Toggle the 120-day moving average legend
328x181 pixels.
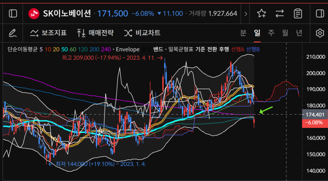[x=82, y=49]
